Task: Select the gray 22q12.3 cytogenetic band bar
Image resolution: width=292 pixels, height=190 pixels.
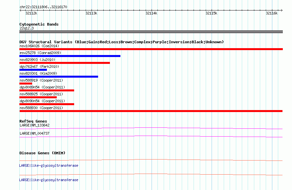Action: (x=151, y=32)
